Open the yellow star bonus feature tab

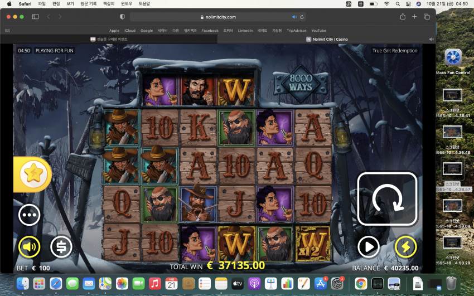[x=33, y=174]
